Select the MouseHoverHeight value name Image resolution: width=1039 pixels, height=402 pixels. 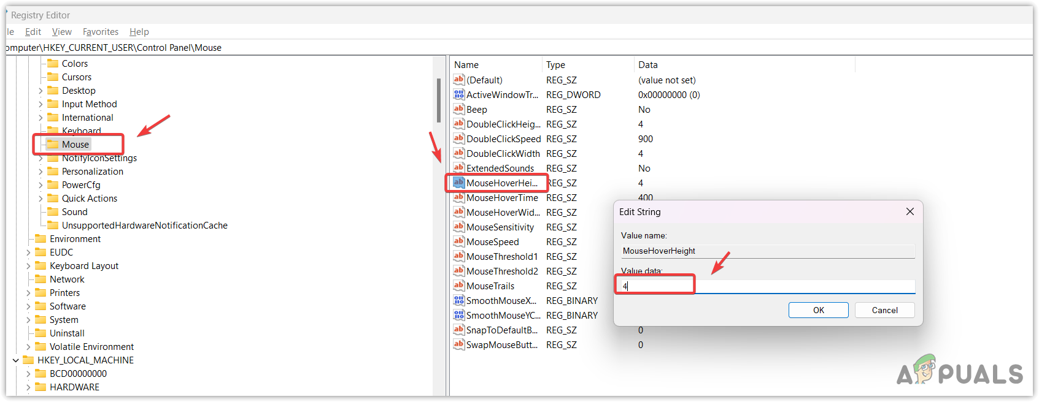(502, 183)
